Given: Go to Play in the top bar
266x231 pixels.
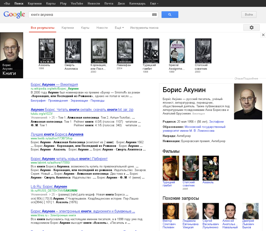Looking at the screenshot, I should [x=63, y=3].
